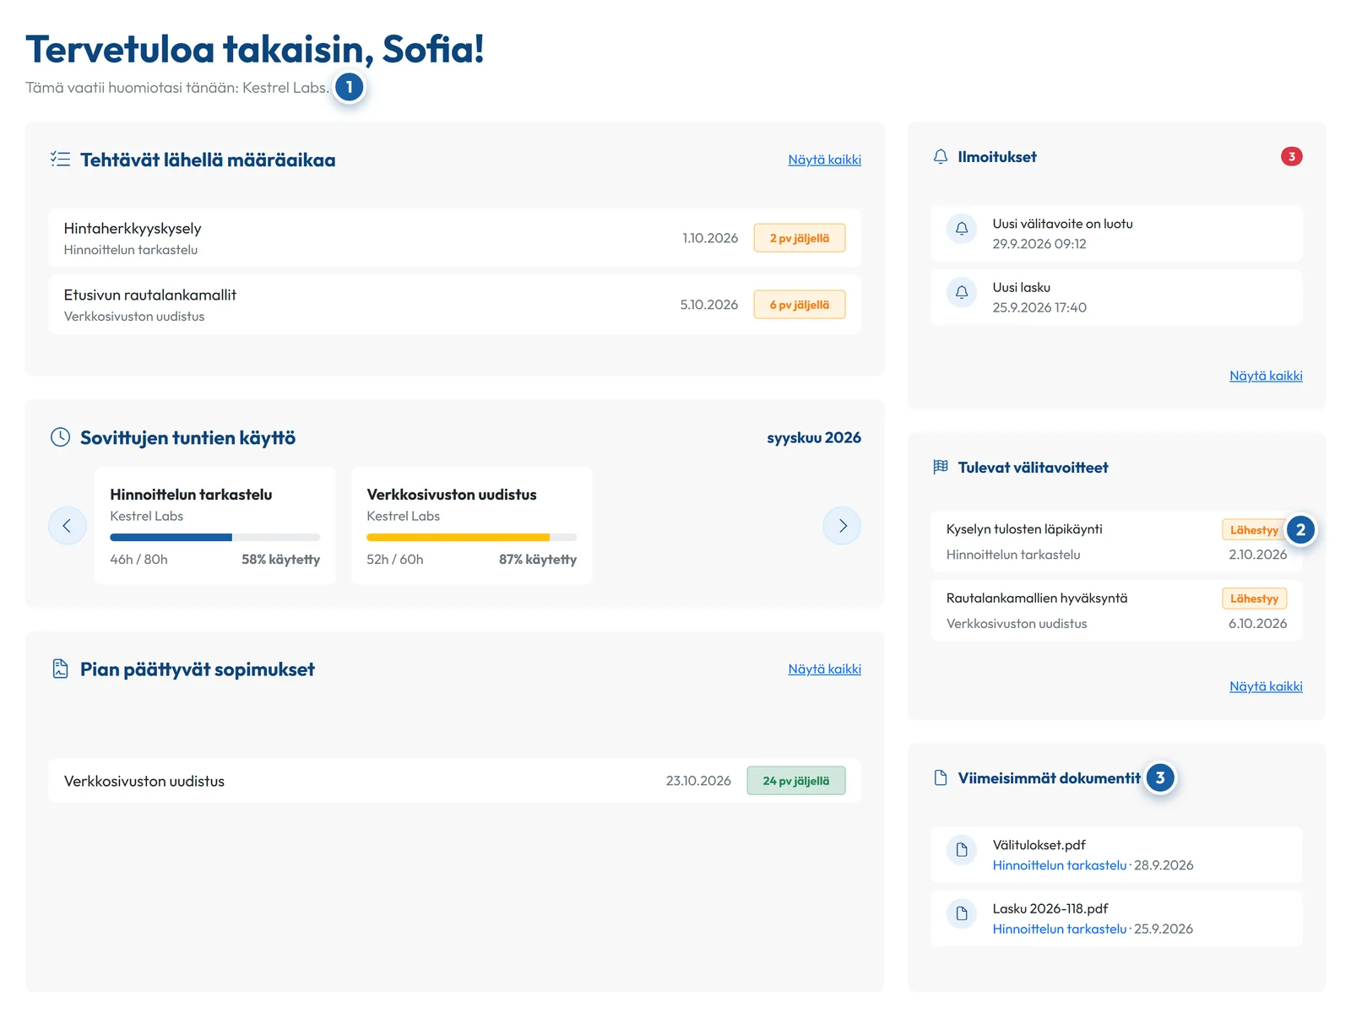Image resolution: width=1351 pixels, height=1013 pixels.
Task: Open the Uusi lasku notification
Action: click(x=1117, y=297)
